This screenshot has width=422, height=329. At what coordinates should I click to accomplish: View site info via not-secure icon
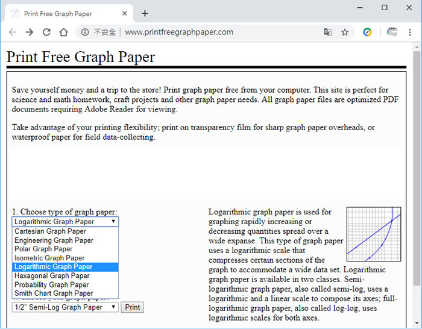pos(85,33)
